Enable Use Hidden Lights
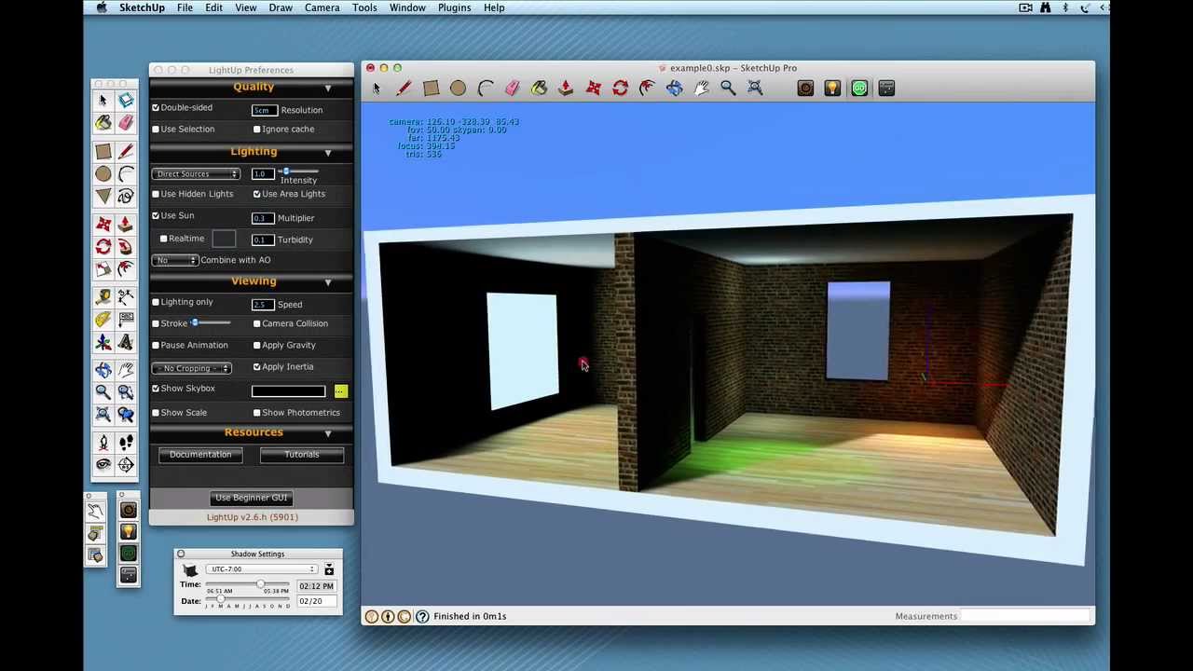Screen dimensions: 1193x671 tap(156, 194)
